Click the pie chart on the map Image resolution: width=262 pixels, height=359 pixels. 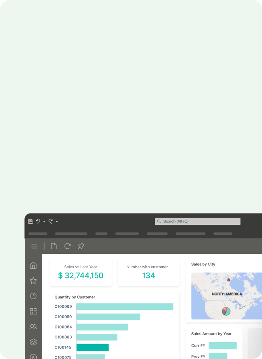click(x=226, y=312)
